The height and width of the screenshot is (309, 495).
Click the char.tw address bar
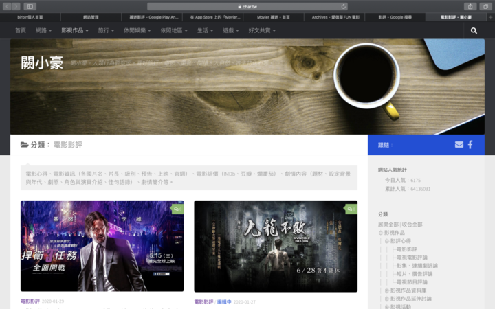[x=247, y=6]
